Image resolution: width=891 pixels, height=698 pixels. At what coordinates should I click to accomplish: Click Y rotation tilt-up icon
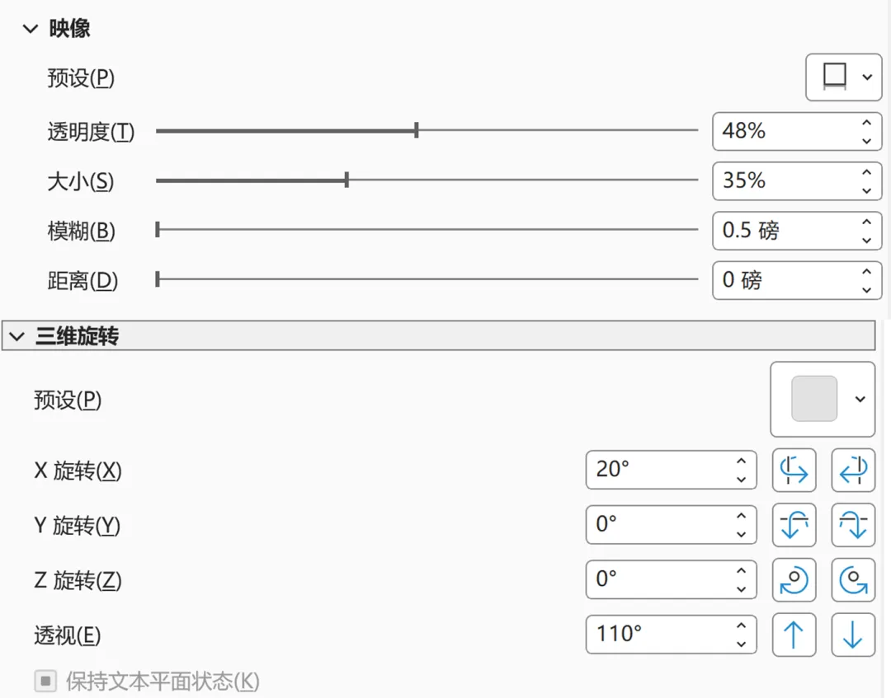point(794,525)
